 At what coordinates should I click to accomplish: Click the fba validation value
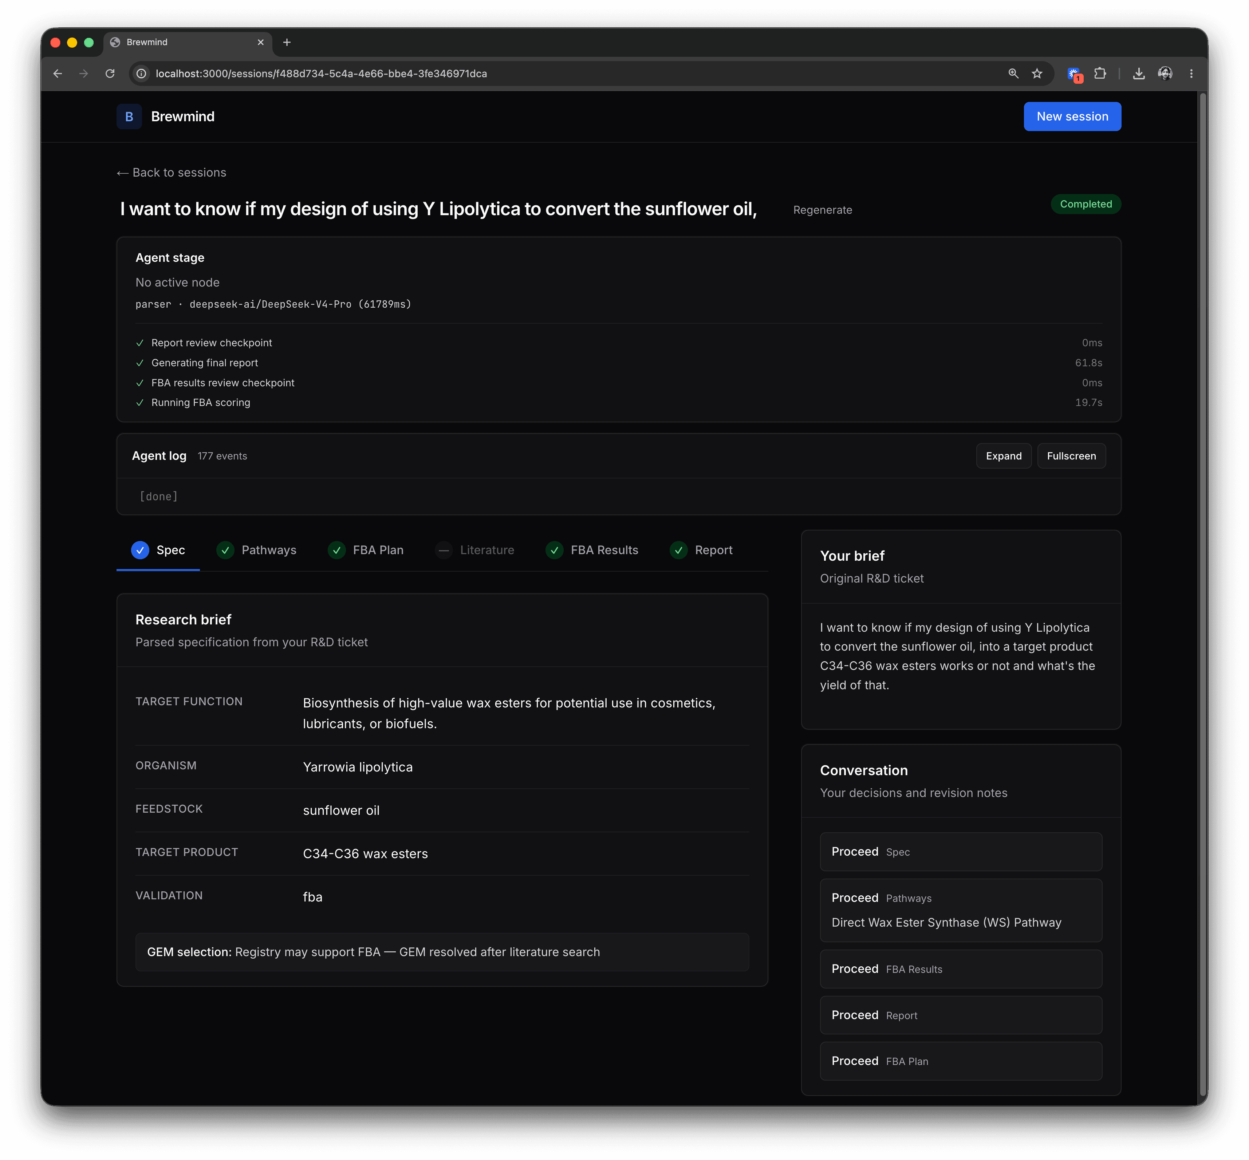click(312, 897)
